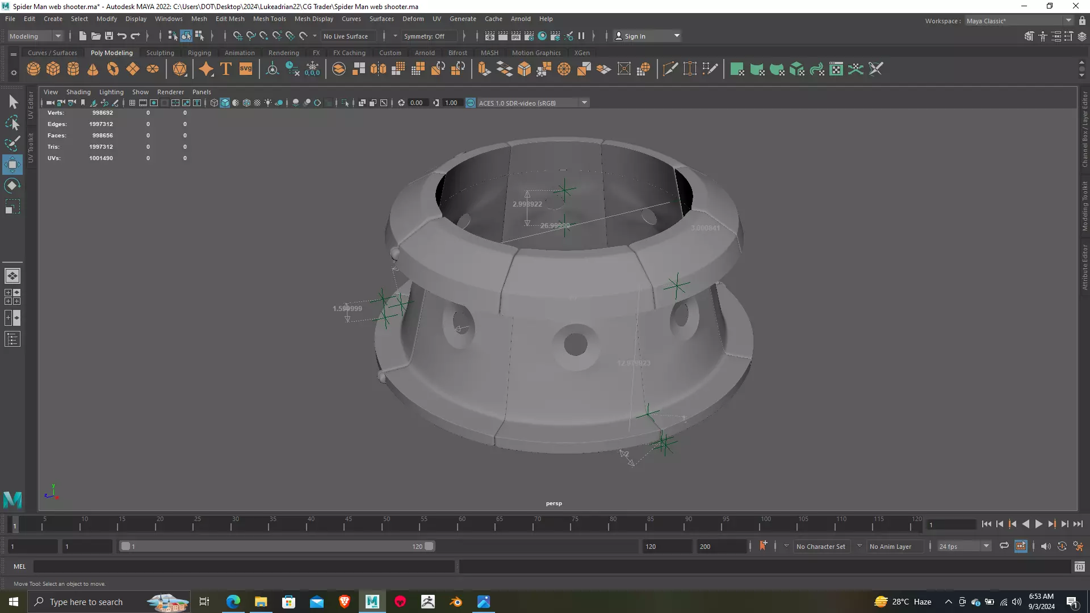Go to the start of the playback range
This screenshot has width=1090, height=613.
987,524
